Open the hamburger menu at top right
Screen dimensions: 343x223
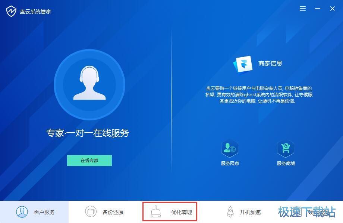pos(302,9)
